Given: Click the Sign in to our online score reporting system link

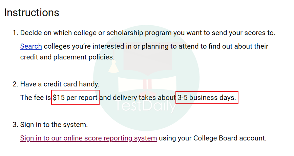Looking at the screenshot, I should click(88, 138).
